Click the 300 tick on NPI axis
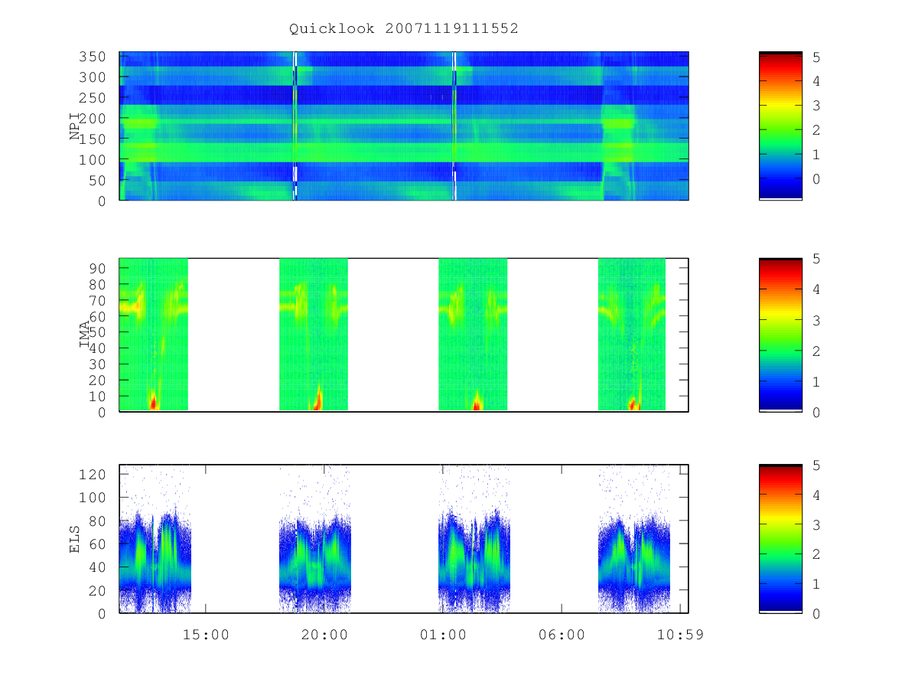This screenshot has width=918, height=689. tap(93, 77)
